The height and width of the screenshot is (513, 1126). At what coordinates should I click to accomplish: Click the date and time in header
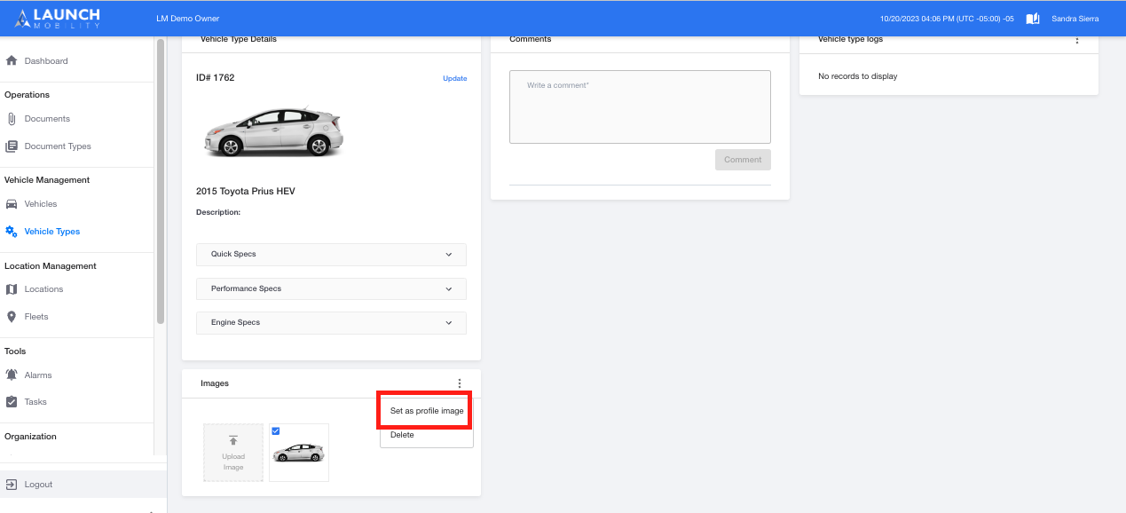pyautogui.click(x=947, y=19)
